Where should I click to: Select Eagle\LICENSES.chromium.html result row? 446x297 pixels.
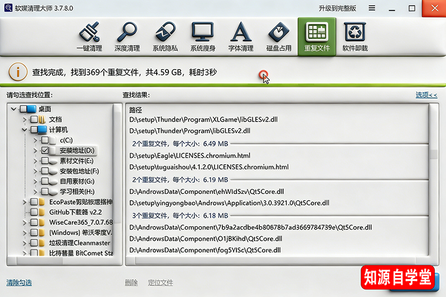tap(190, 156)
